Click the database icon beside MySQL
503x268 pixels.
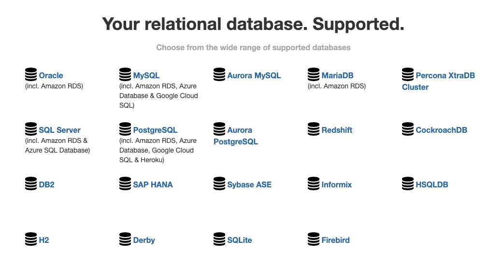click(125, 74)
